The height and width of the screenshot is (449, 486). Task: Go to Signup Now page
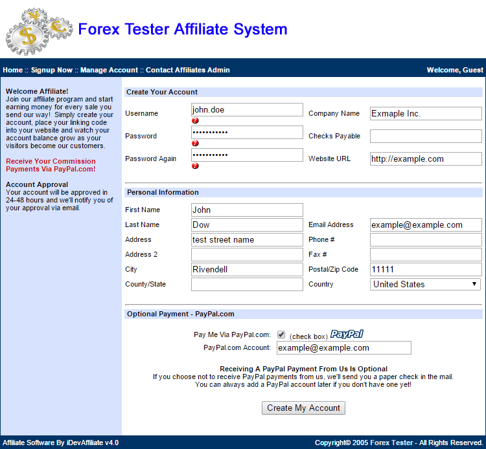[52, 71]
